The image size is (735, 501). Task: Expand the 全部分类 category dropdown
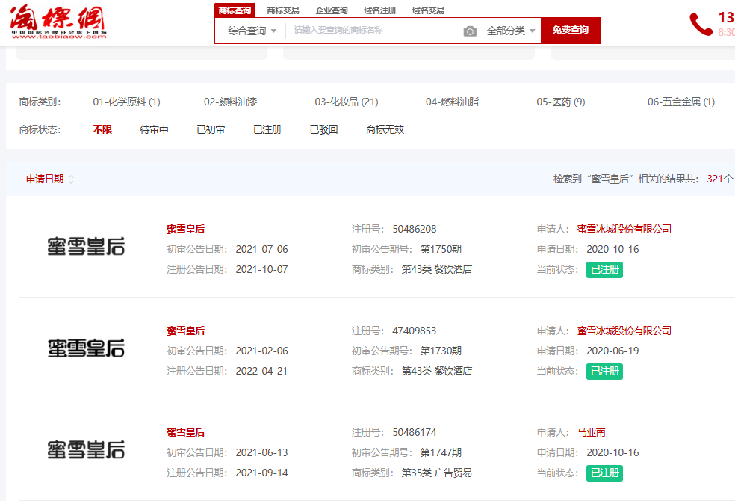pyautogui.click(x=511, y=31)
